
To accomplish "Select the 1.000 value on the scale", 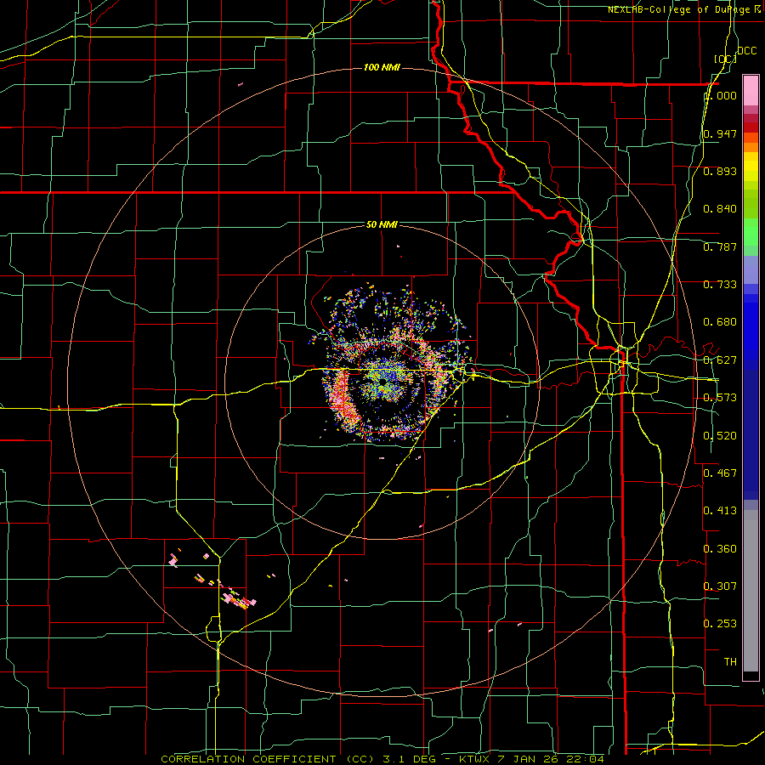I will pyautogui.click(x=720, y=95).
